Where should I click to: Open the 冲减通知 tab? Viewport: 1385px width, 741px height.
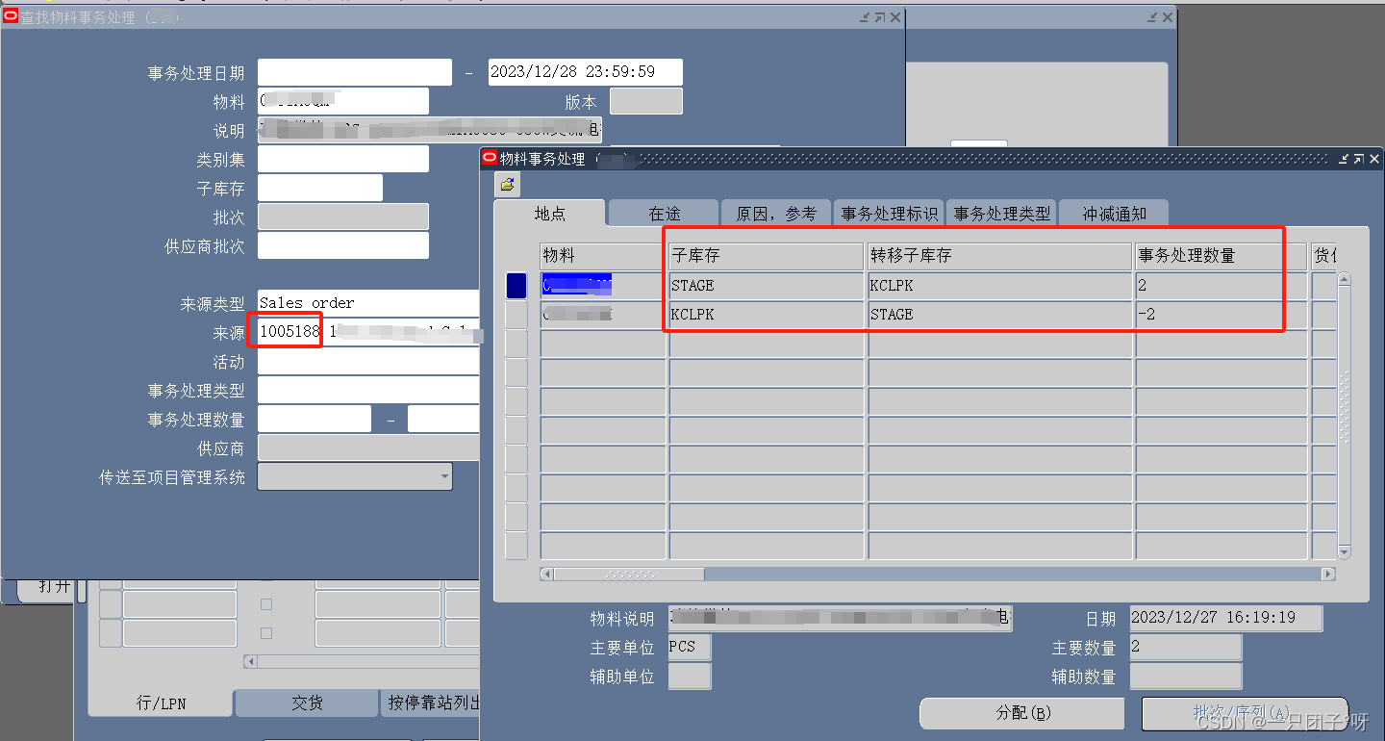[x=1113, y=213]
